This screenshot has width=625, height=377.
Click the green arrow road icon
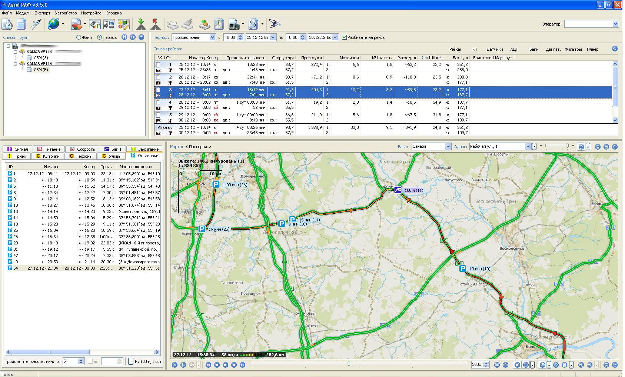(141, 24)
